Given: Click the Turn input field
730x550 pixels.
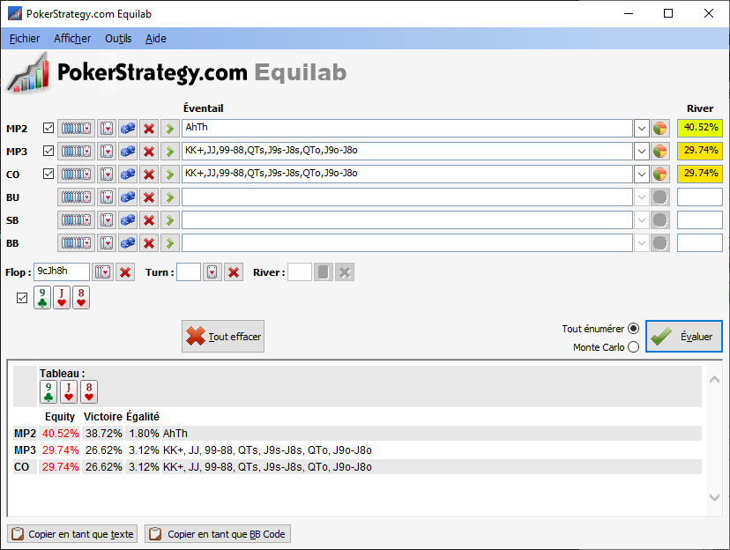Looking at the screenshot, I should coord(189,271).
